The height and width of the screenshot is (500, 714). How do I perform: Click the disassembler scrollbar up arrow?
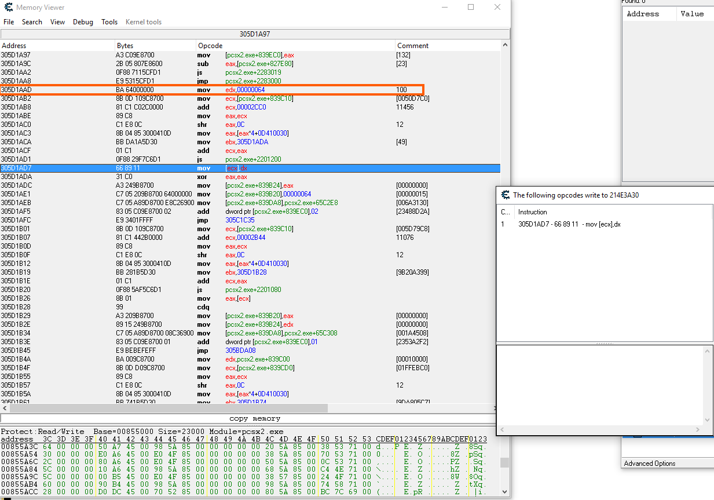pos(505,45)
